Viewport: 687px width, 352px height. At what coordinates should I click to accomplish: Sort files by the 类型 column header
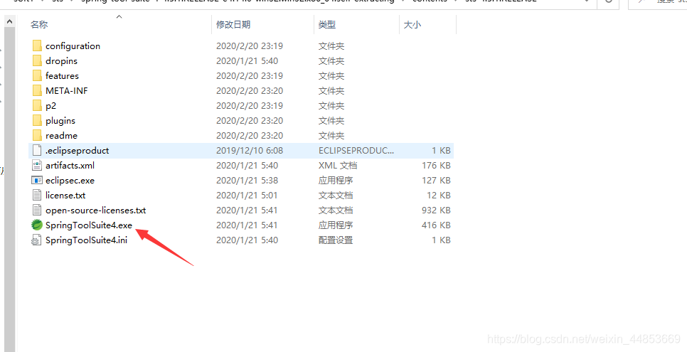(x=327, y=25)
